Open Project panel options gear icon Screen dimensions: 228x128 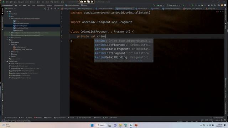pos(55,9)
